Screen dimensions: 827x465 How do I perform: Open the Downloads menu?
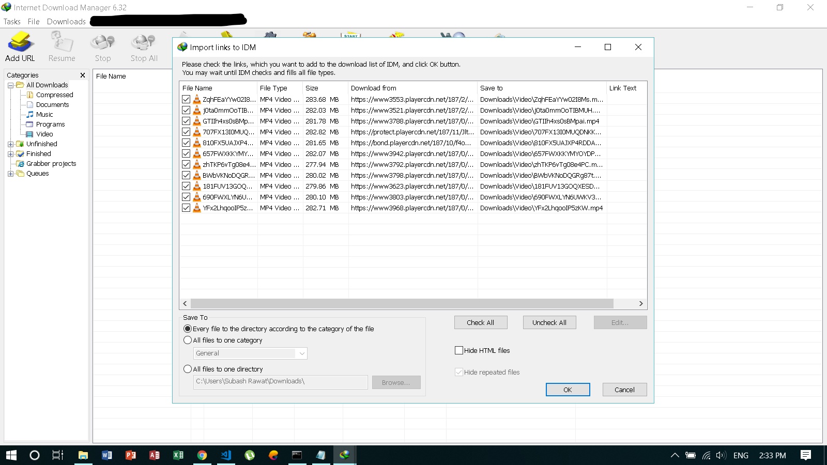66,21
